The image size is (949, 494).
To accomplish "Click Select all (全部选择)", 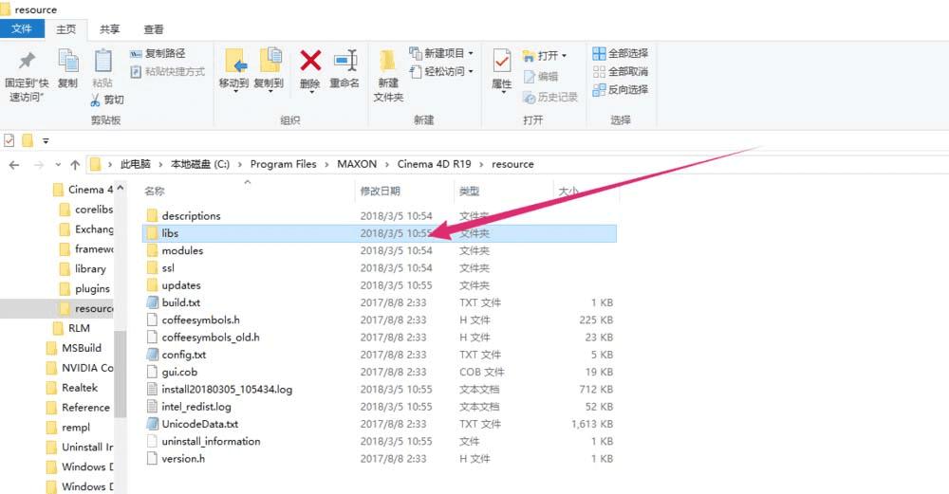I will click(621, 53).
